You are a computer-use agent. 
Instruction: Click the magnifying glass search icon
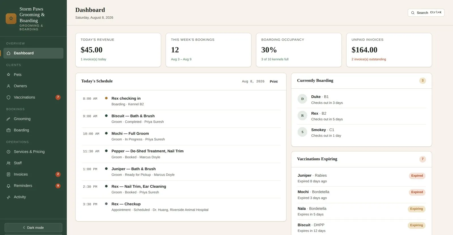[x=413, y=13]
